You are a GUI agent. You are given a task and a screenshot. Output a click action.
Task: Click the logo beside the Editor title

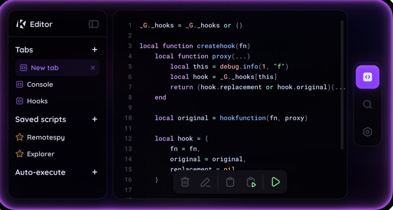pyautogui.click(x=21, y=24)
